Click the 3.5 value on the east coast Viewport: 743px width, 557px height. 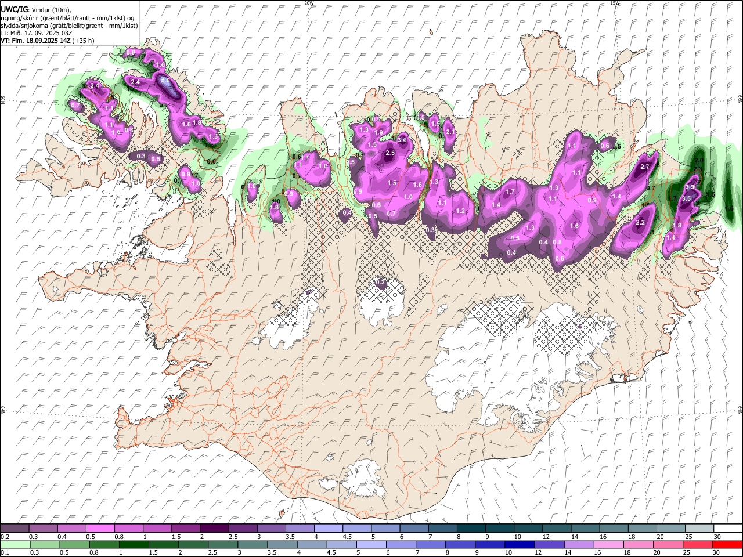pyautogui.click(x=686, y=198)
